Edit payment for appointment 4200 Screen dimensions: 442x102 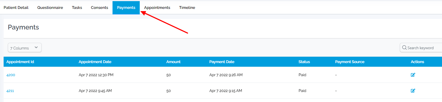click(413, 75)
